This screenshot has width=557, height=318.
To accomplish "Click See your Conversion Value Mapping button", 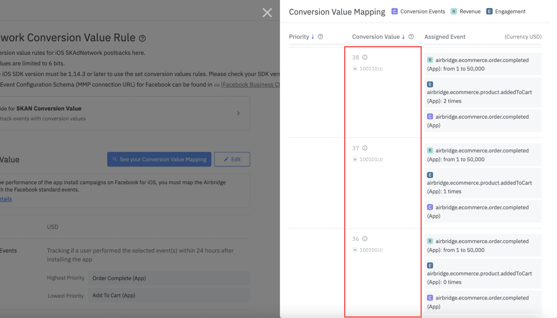I will (159, 159).
